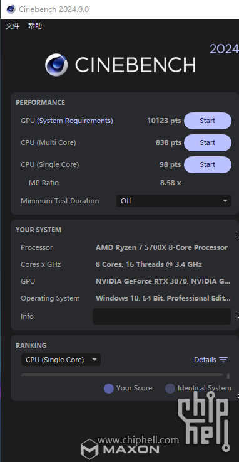Image resolution: width=239 pixels, height=462 pixels.
Task: Open the CPU (Single Core) ranking dropdown
Action: 61,360
